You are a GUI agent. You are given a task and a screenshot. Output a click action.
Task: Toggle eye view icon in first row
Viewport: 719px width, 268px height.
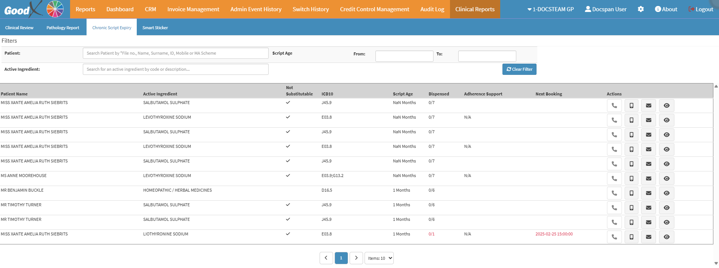pyautogui.click(x=667, y=106)
